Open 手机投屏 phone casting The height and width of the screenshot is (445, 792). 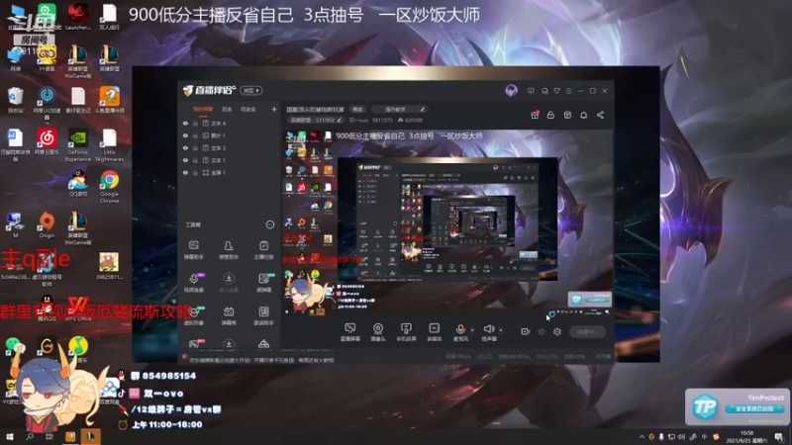[406, 332]
